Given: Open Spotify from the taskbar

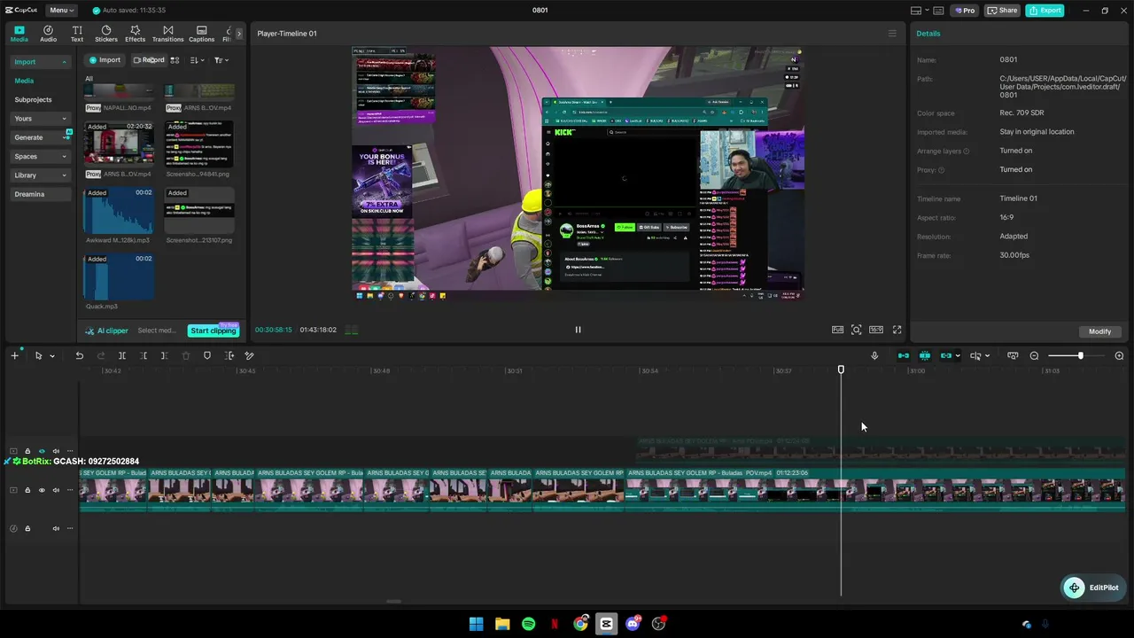Looking at the screenshot, I should tap(528, 624).
